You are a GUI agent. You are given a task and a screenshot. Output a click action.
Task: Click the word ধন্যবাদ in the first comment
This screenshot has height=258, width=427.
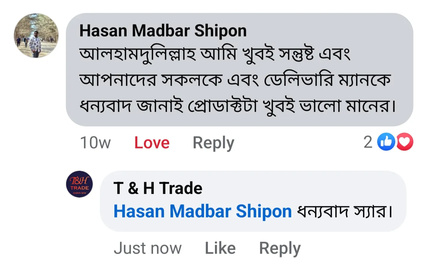coord(105,106)
